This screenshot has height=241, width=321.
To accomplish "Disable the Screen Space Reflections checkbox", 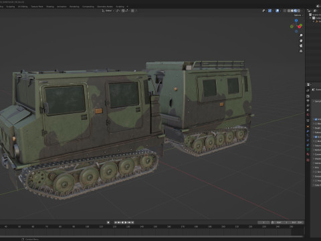I will point(316,137).
